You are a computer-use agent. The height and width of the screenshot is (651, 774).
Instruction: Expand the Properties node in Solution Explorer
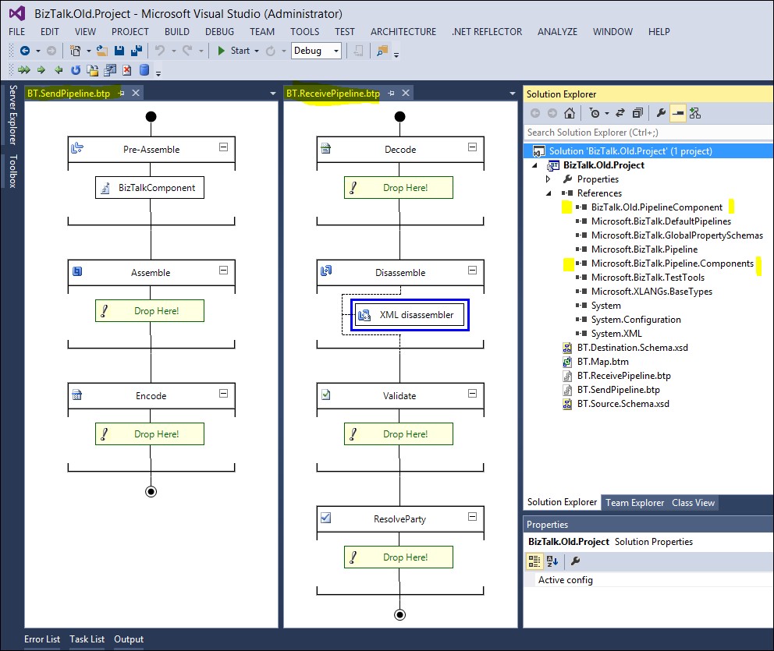pos(548,179)
